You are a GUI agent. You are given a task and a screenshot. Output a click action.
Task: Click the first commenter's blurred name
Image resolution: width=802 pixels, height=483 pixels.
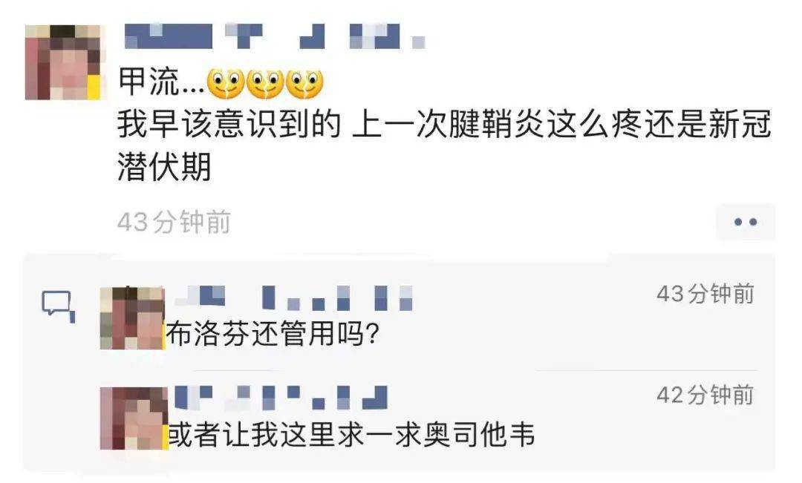[293, 298]
